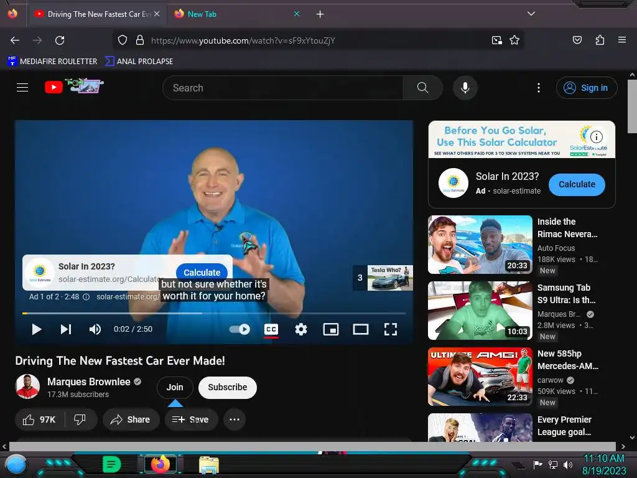The height and width of the screenshot is (478, 637).
Task: Click the Solar Estimate advertiser logo in sidebar
Action: (x=453, y=183)
